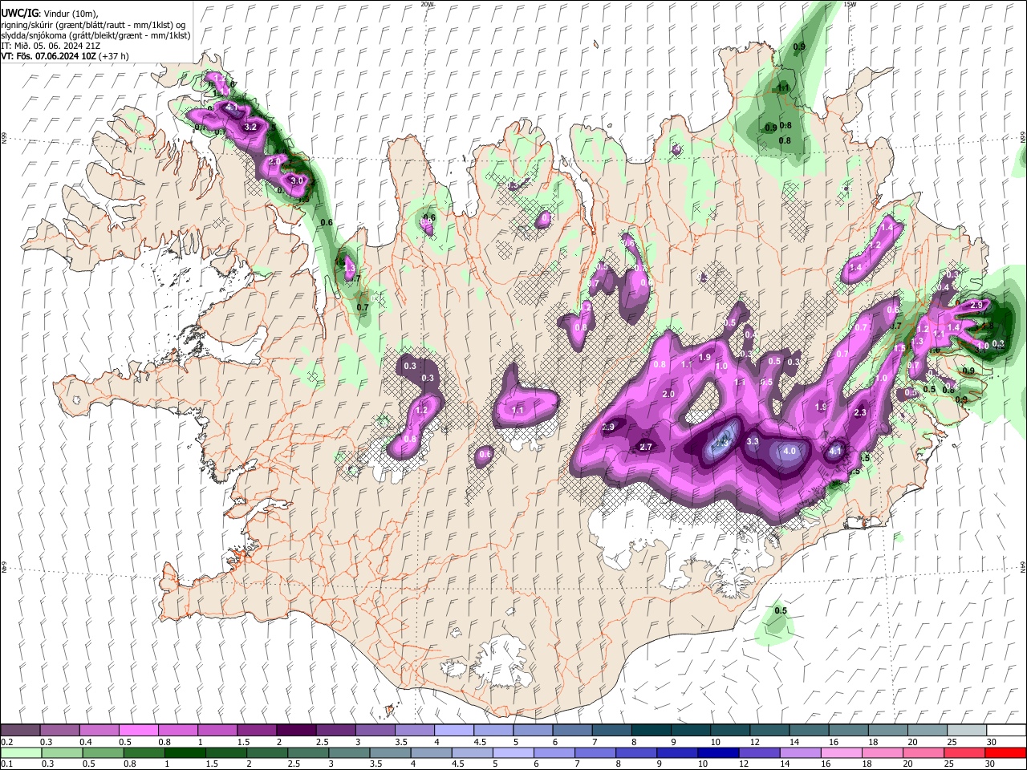1027x770 pixels.
Task: Click the header text 'UWC/IG: Vindur (10m),'
Action: tap(50, 14)
